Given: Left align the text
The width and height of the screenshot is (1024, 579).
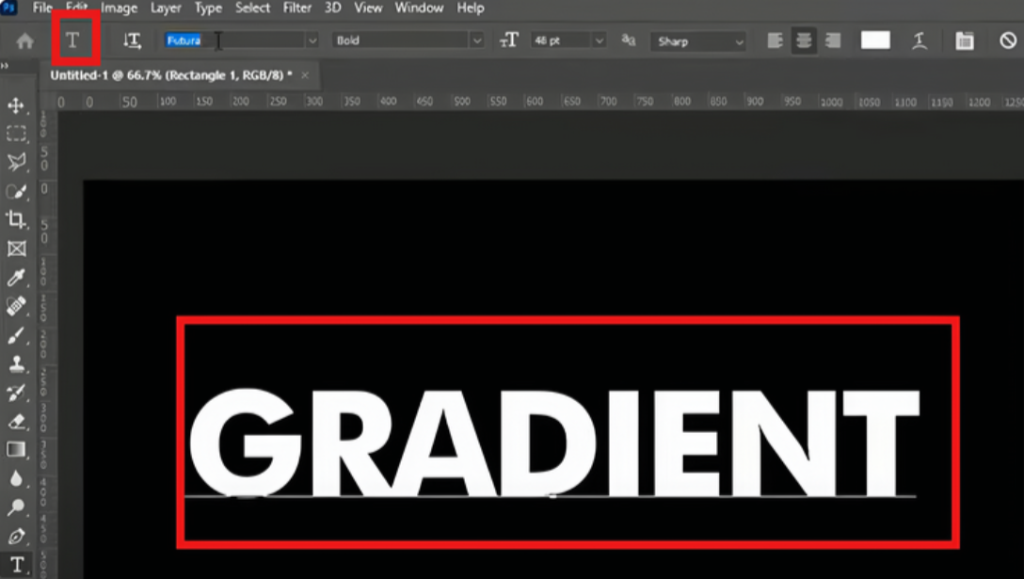Looking at the screenshot, I should point(776,41).
